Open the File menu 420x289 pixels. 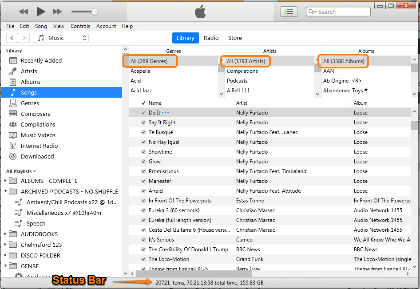[10, 26]
